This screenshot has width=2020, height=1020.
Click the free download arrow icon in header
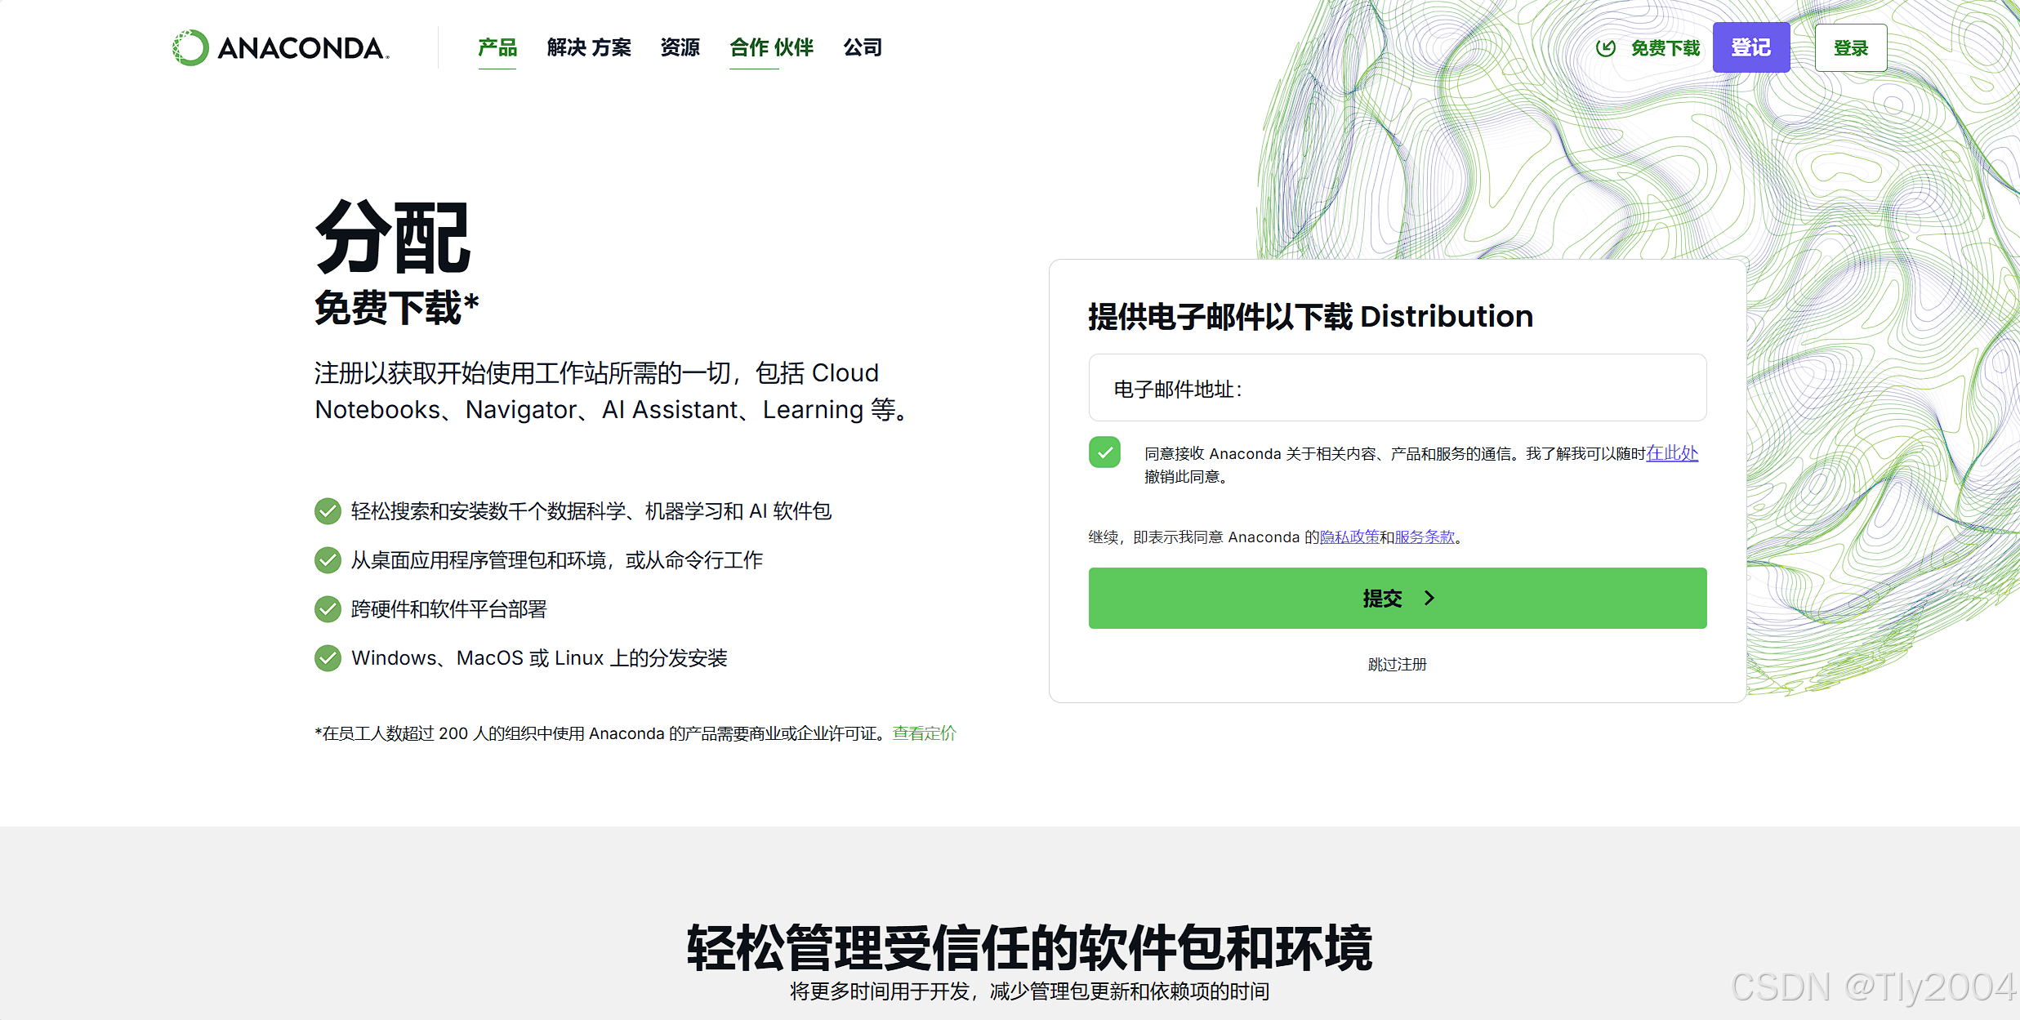(x=1605, y=48)
